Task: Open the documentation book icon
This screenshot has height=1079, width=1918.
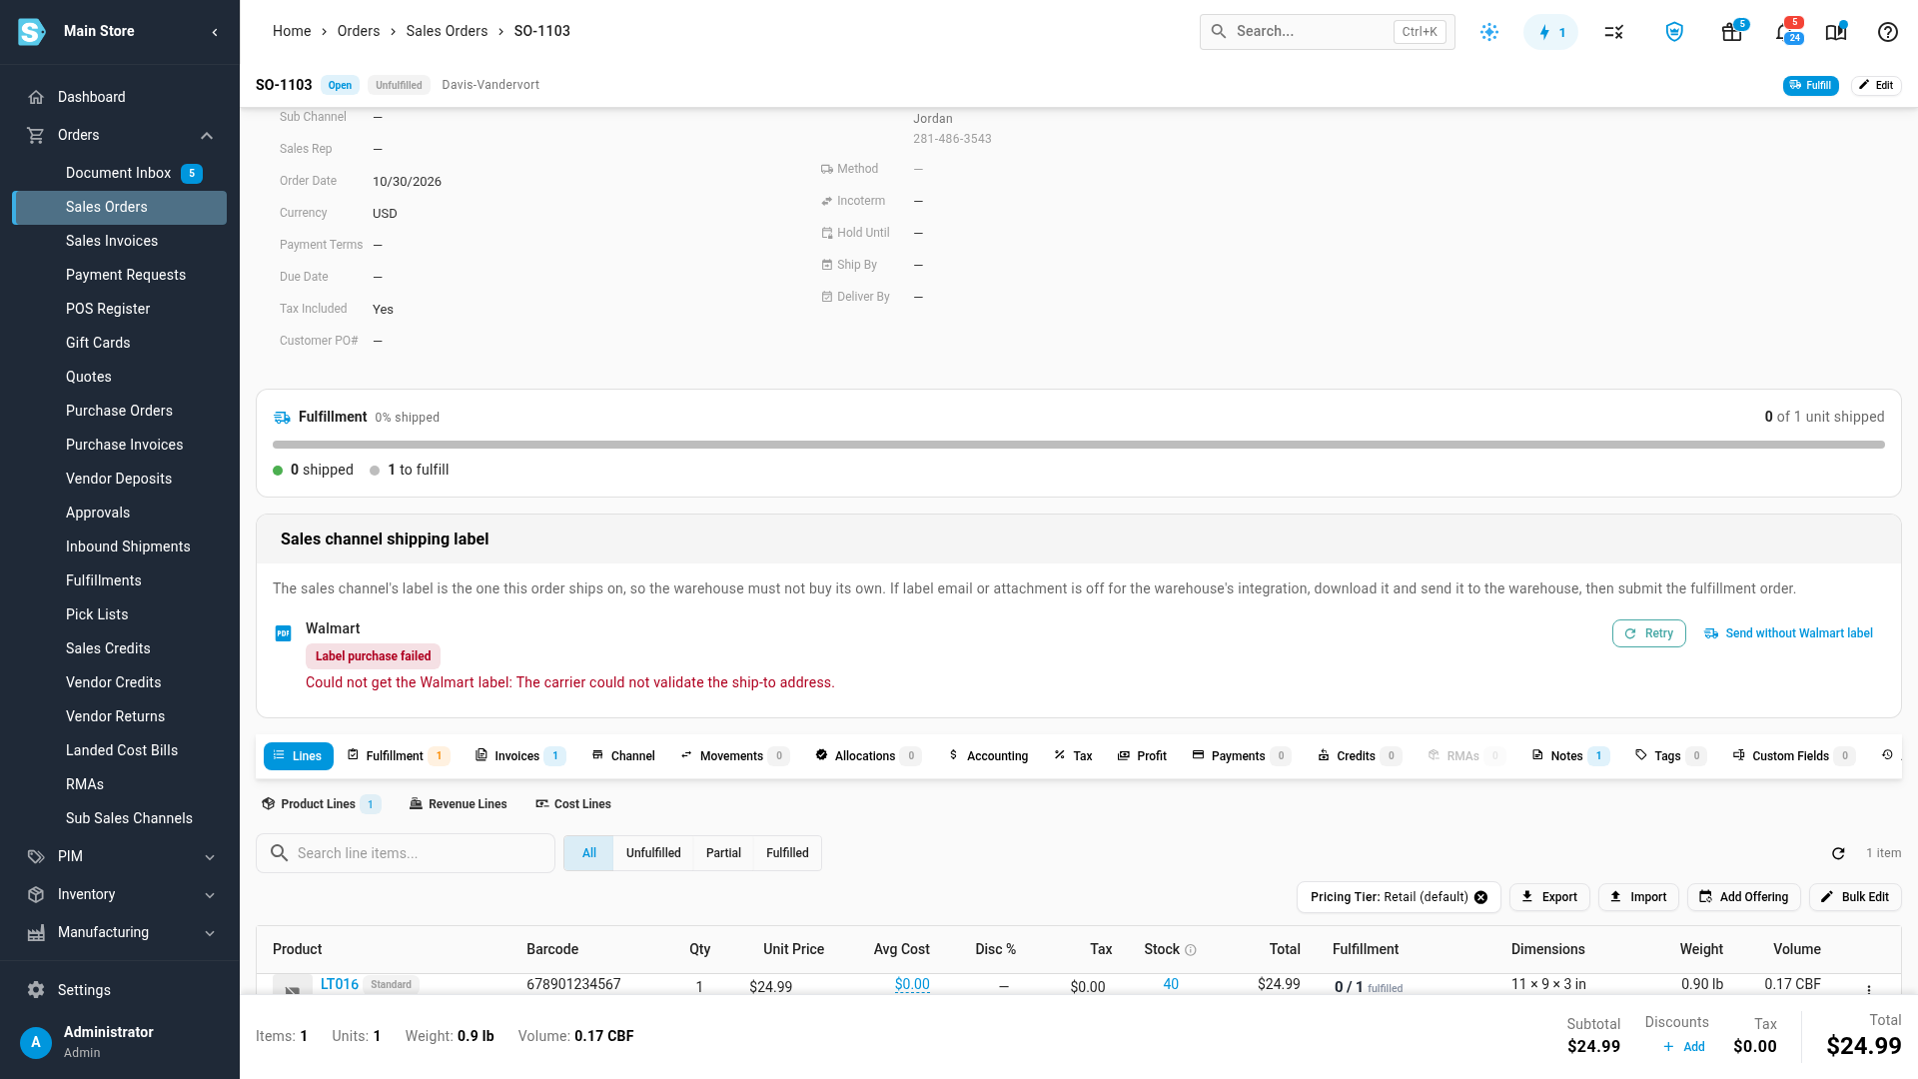Action: pos(1836,32)
